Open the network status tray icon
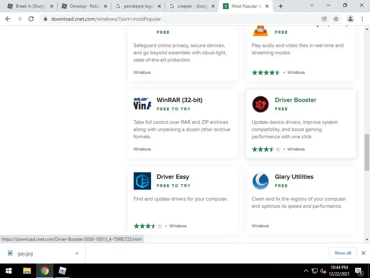370x278 pixels. tap(315, 271)
